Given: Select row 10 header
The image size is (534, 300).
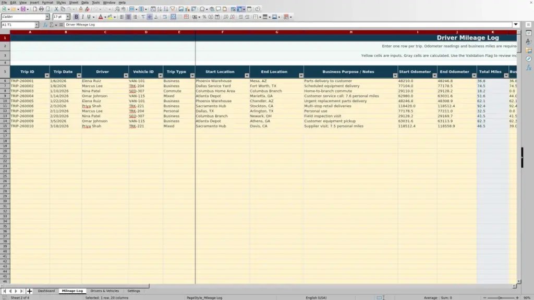Looking at the screenshot, I should 5,101.
